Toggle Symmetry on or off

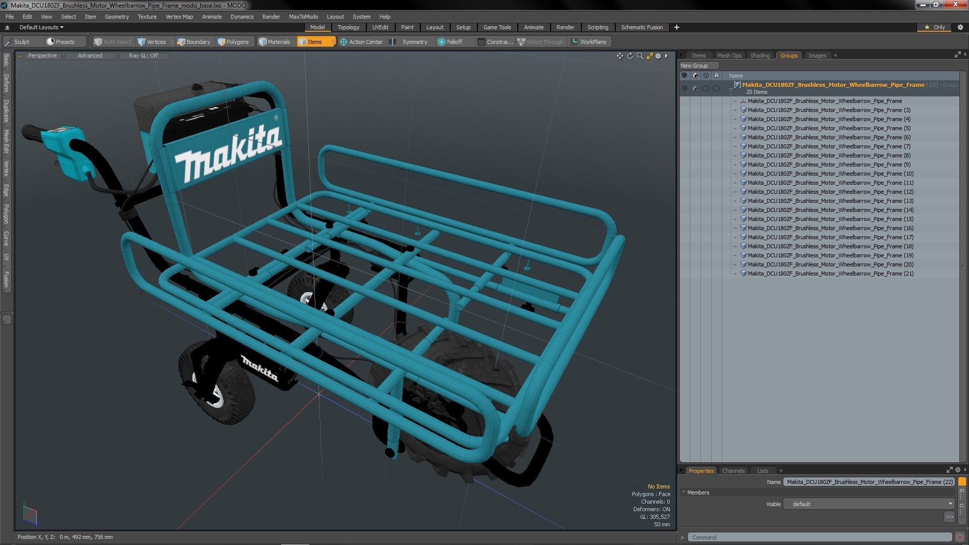pos(410,42)
